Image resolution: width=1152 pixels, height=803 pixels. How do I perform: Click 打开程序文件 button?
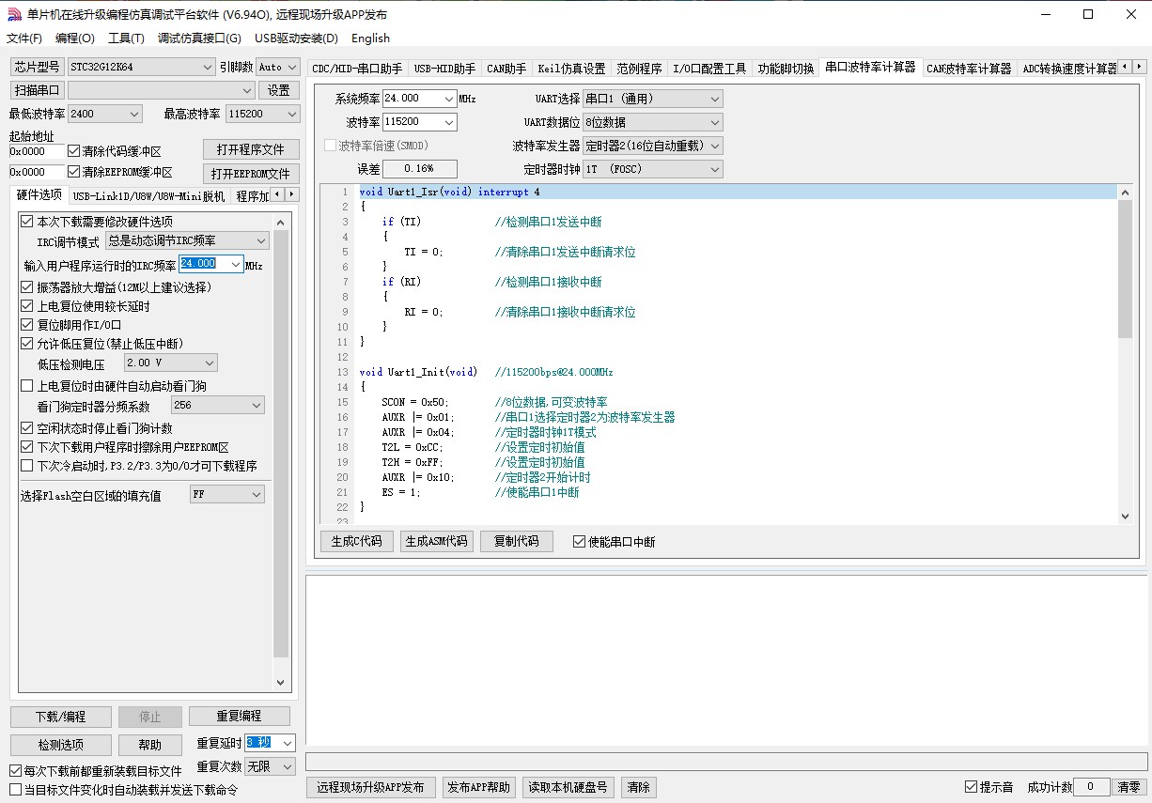click(251, 150)
